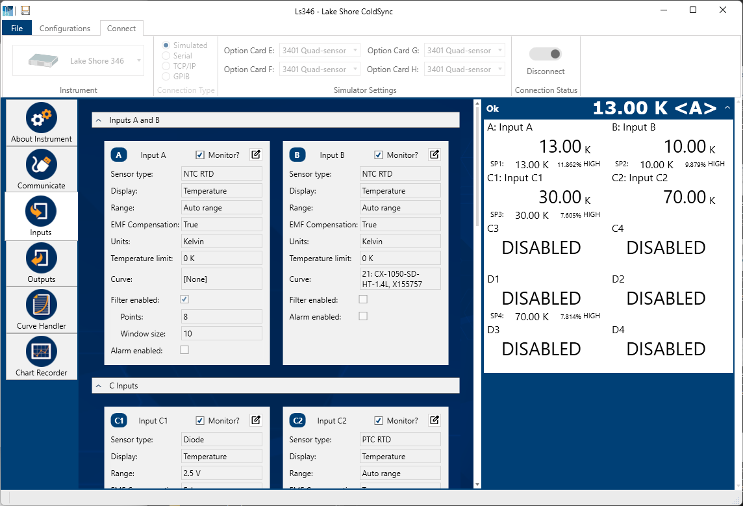
Task: Click the save icon in title bar
Action: point(25,10)
